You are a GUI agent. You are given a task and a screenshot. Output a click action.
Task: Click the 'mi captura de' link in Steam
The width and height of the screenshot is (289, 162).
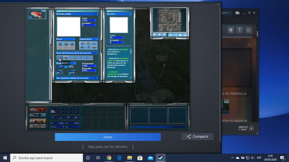pyautogui.click(x=238, y=121)
